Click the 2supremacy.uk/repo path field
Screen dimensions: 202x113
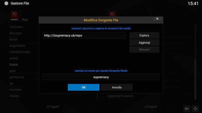[x=84, y=35]
